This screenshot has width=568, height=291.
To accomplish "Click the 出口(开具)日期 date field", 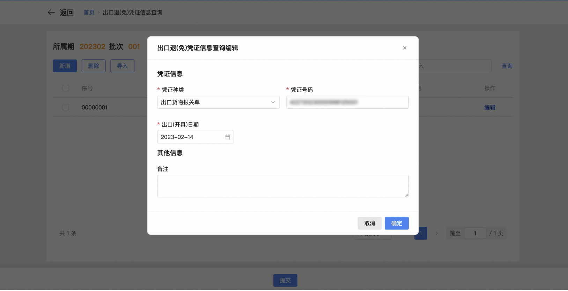I will coord(190,137).
